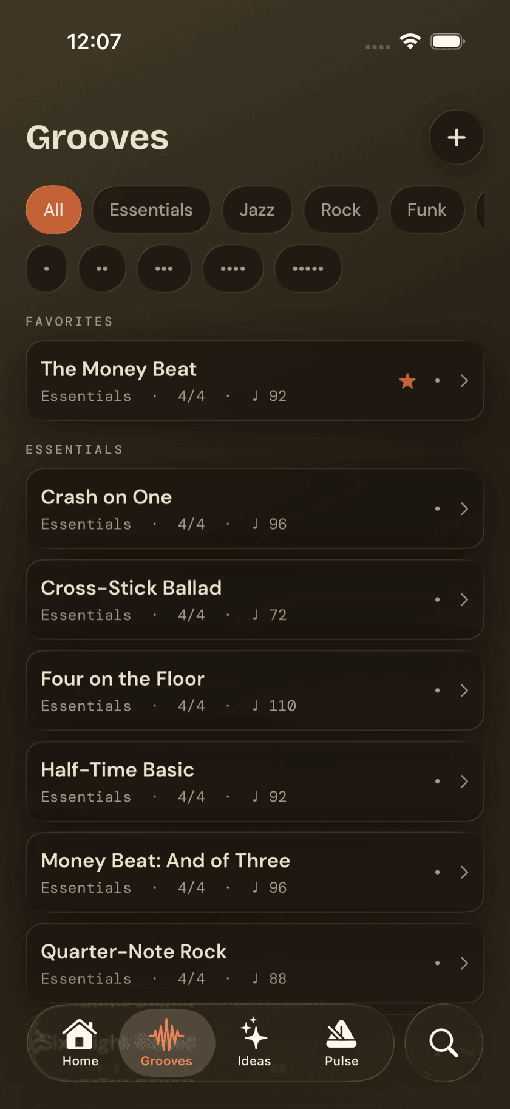Image resolution: width=510 pixels, height=1109 pixels.
Task: Open Crash on One chevron
Action: pos(464,508)
